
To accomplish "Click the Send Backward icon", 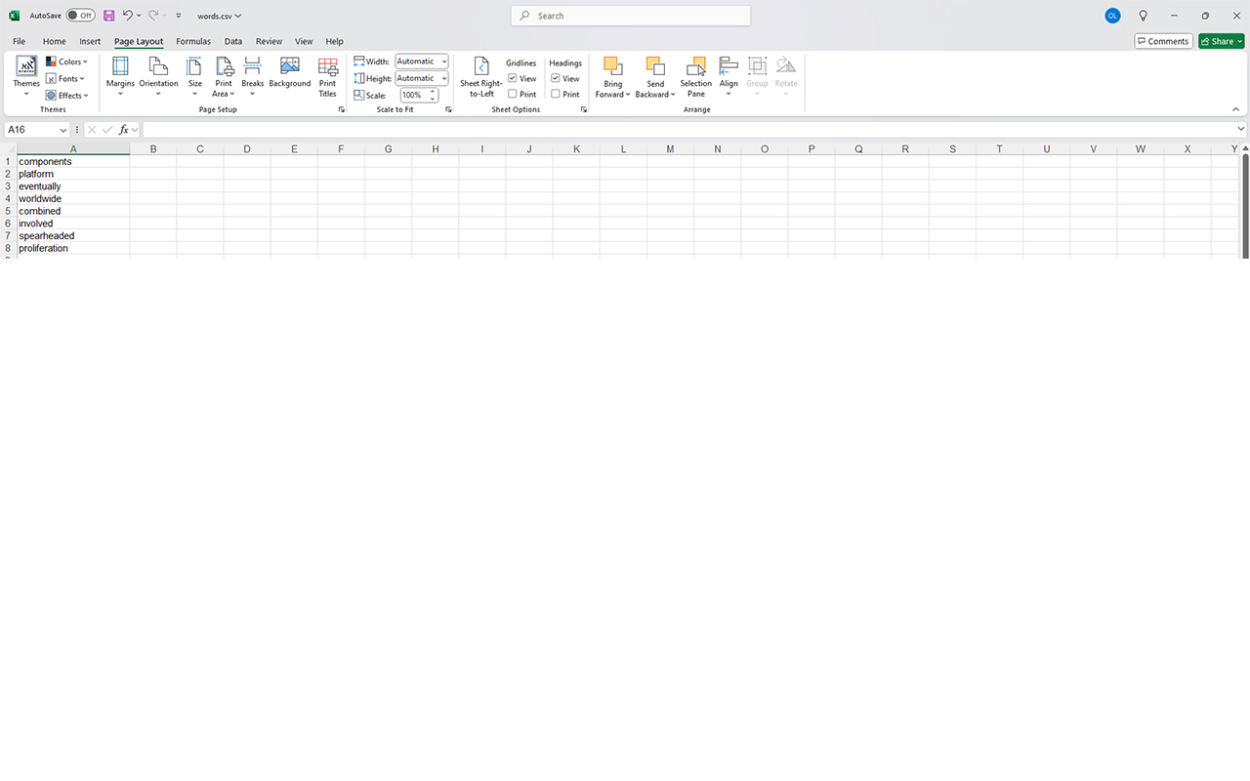I will [655, 66].
